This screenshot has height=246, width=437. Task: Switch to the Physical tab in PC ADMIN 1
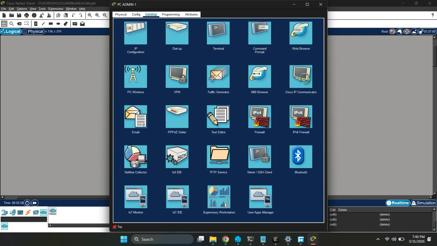(121, 14)
